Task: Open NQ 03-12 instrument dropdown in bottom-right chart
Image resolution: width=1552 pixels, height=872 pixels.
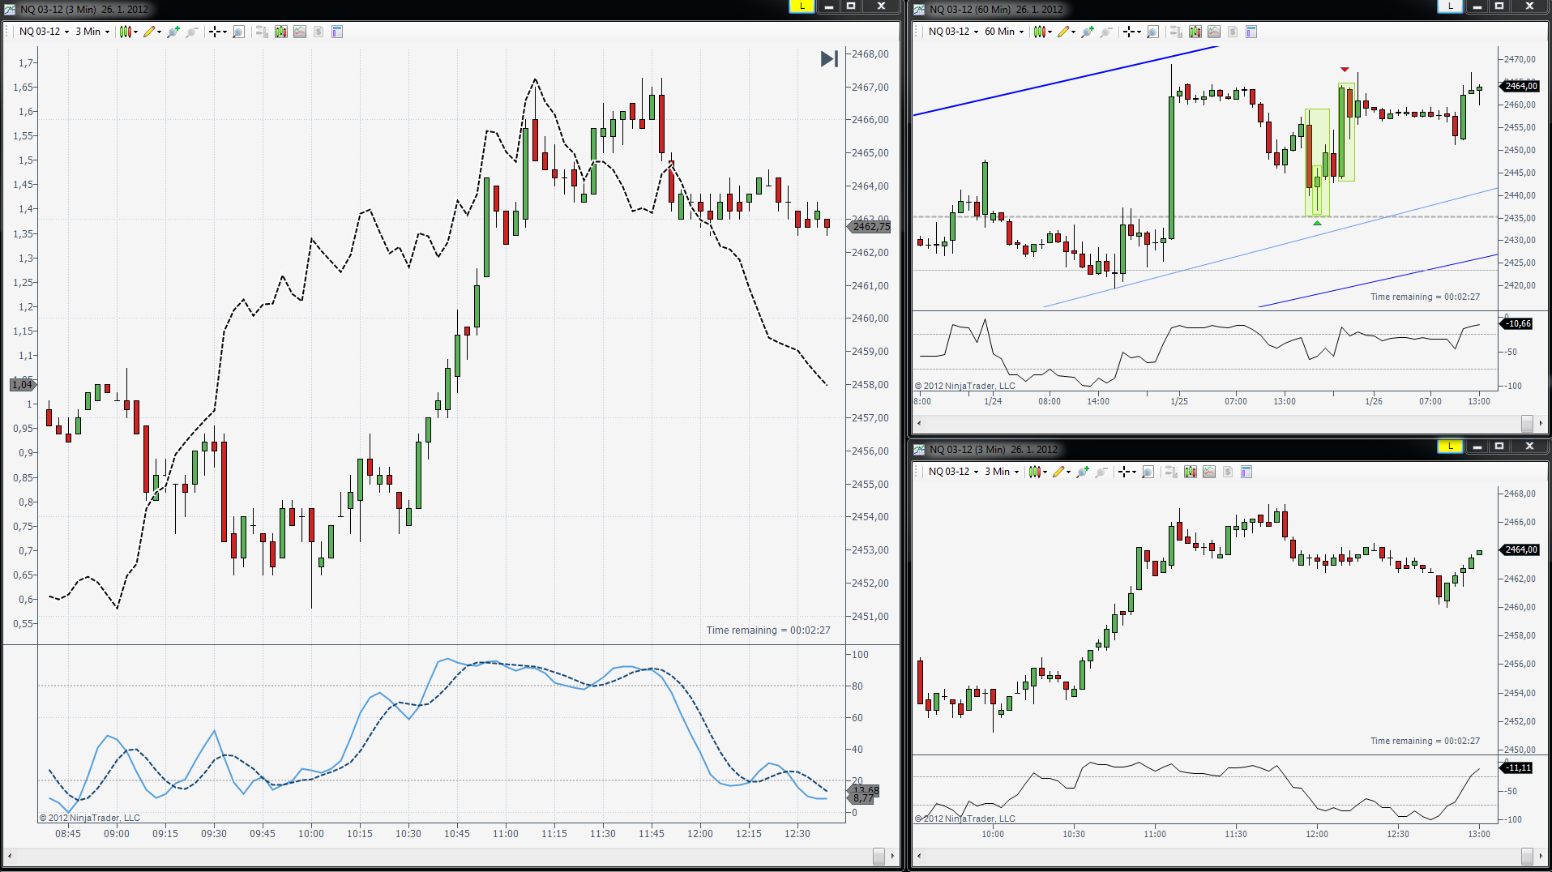Action: [953, 472]
